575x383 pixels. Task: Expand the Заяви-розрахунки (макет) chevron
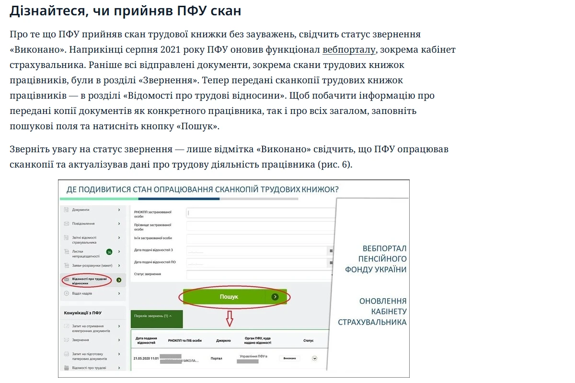tap(119, 265)
